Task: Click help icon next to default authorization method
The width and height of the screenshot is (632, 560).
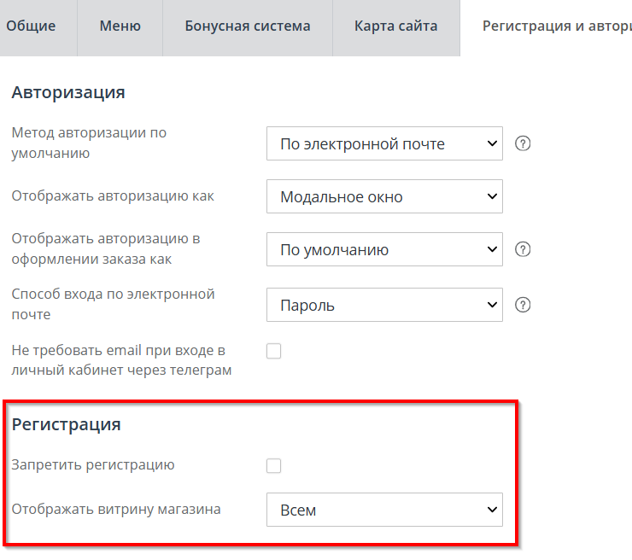Action: pos(524,143)
